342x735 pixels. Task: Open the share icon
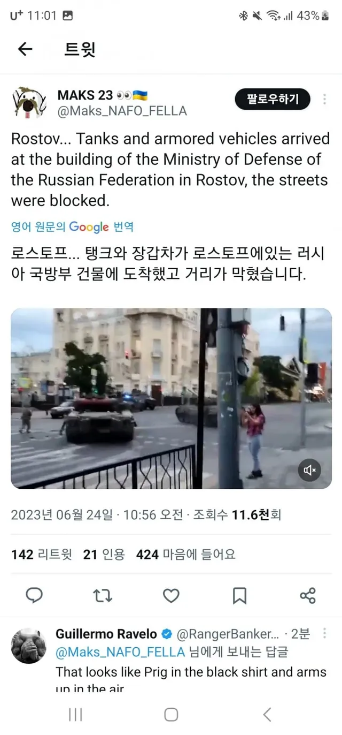308,595
